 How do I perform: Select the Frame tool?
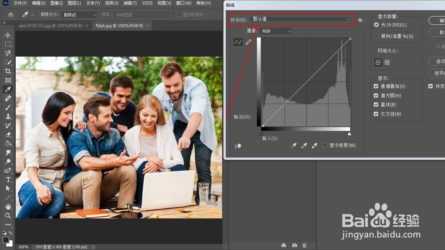click(8, 80)
